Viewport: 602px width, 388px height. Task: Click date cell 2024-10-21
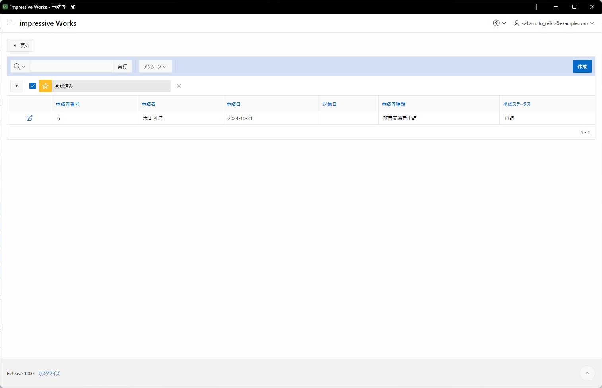tap(240, 118)
